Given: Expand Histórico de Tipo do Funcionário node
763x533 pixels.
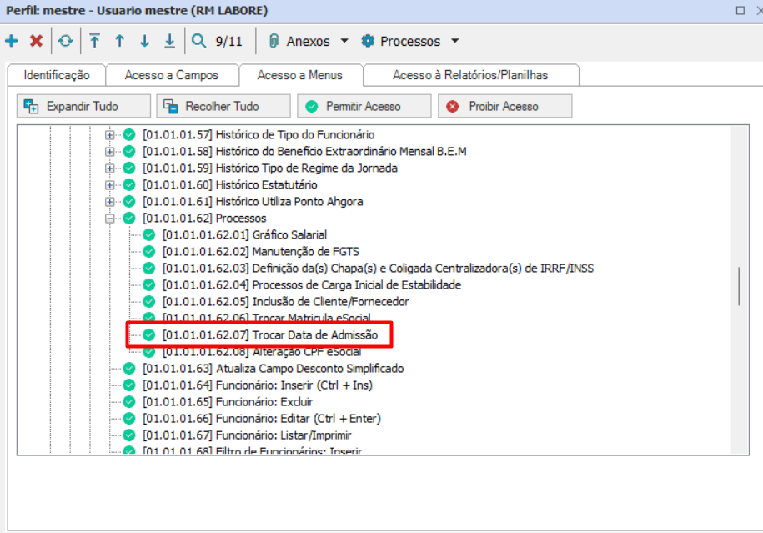Looking at the screenshot, I should [110, 135].
